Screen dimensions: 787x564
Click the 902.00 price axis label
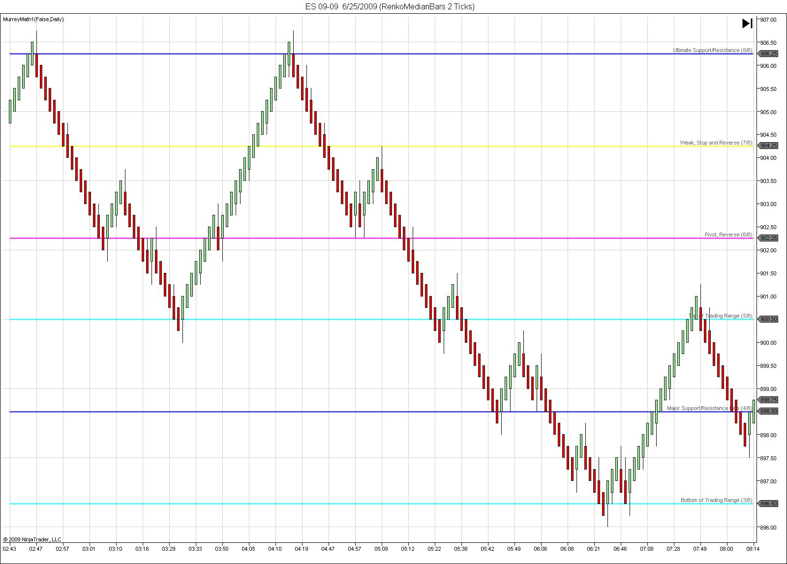tap(768, 250)
